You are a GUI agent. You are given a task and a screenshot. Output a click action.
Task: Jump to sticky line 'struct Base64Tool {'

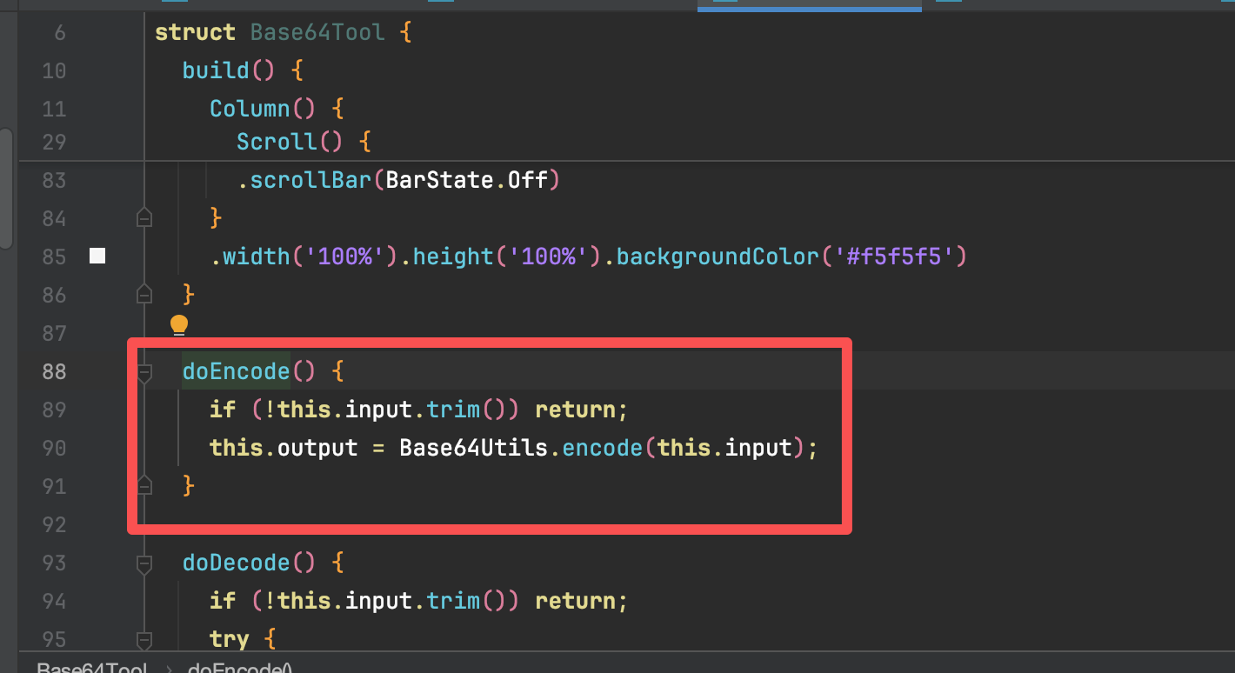click(283, 32)
